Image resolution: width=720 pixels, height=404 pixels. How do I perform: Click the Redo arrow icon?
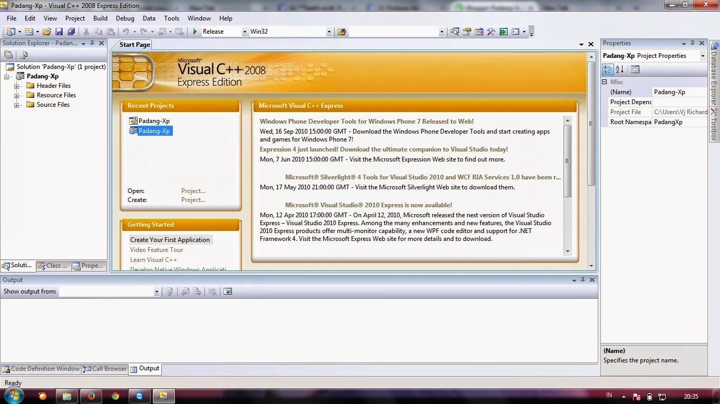[x=144, y=32]
